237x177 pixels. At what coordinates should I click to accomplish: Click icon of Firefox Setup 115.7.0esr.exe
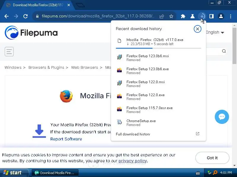click(x=119, y=109)
